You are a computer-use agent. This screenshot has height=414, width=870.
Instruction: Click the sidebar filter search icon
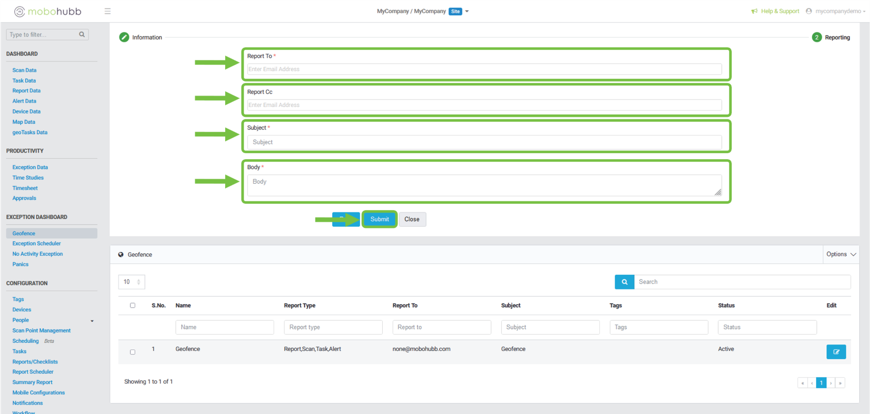pos(82,35)
